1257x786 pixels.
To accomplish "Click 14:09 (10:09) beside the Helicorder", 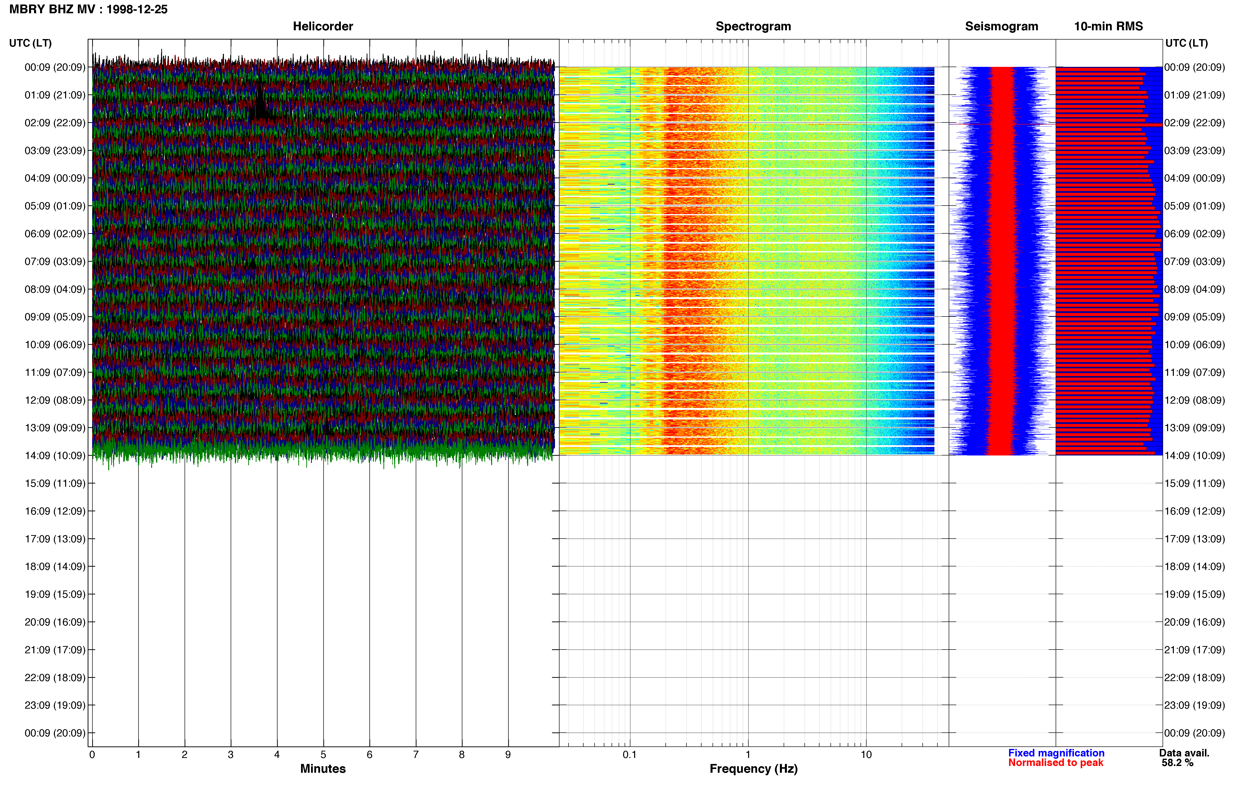I will tap(55, 456).
